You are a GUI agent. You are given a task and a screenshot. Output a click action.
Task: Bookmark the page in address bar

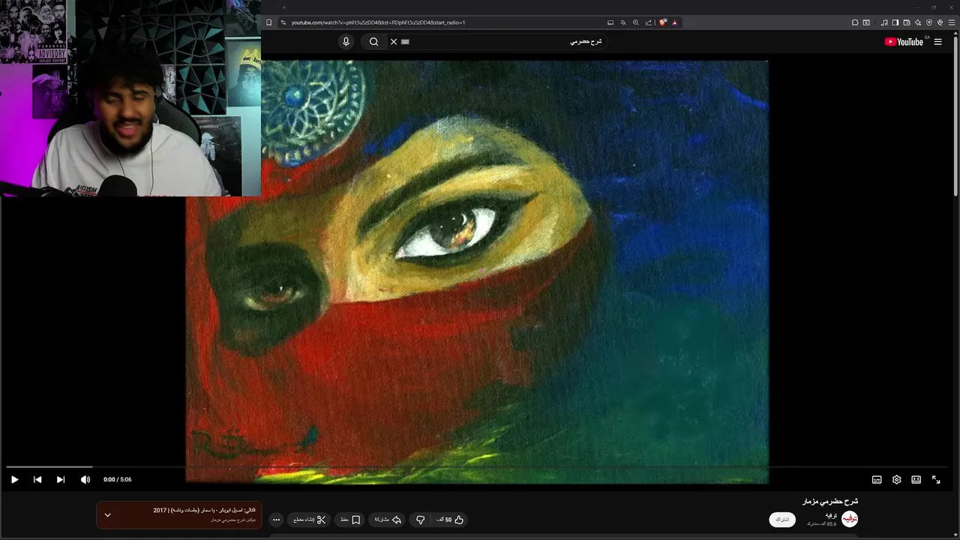pyautogui.click(x=269, y=22)
